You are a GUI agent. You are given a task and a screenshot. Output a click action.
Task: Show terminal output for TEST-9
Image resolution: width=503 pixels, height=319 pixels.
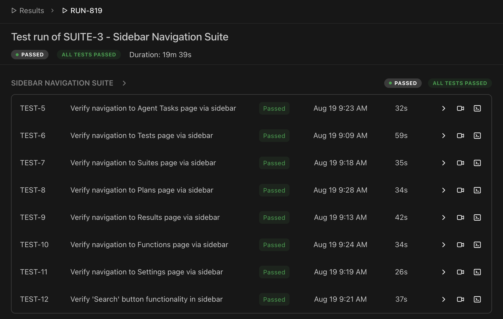(477, 217)
